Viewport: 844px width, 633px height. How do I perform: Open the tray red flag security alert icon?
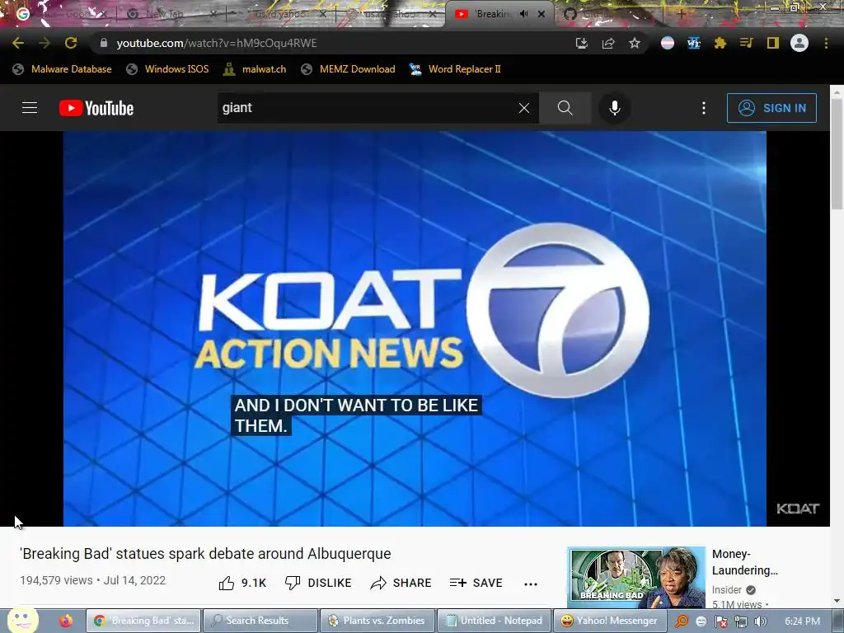720,621
